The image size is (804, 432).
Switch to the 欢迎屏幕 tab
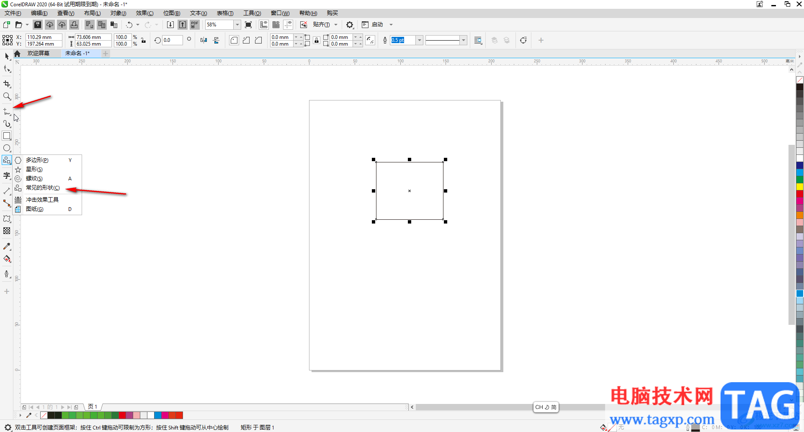tap(39, 53)
